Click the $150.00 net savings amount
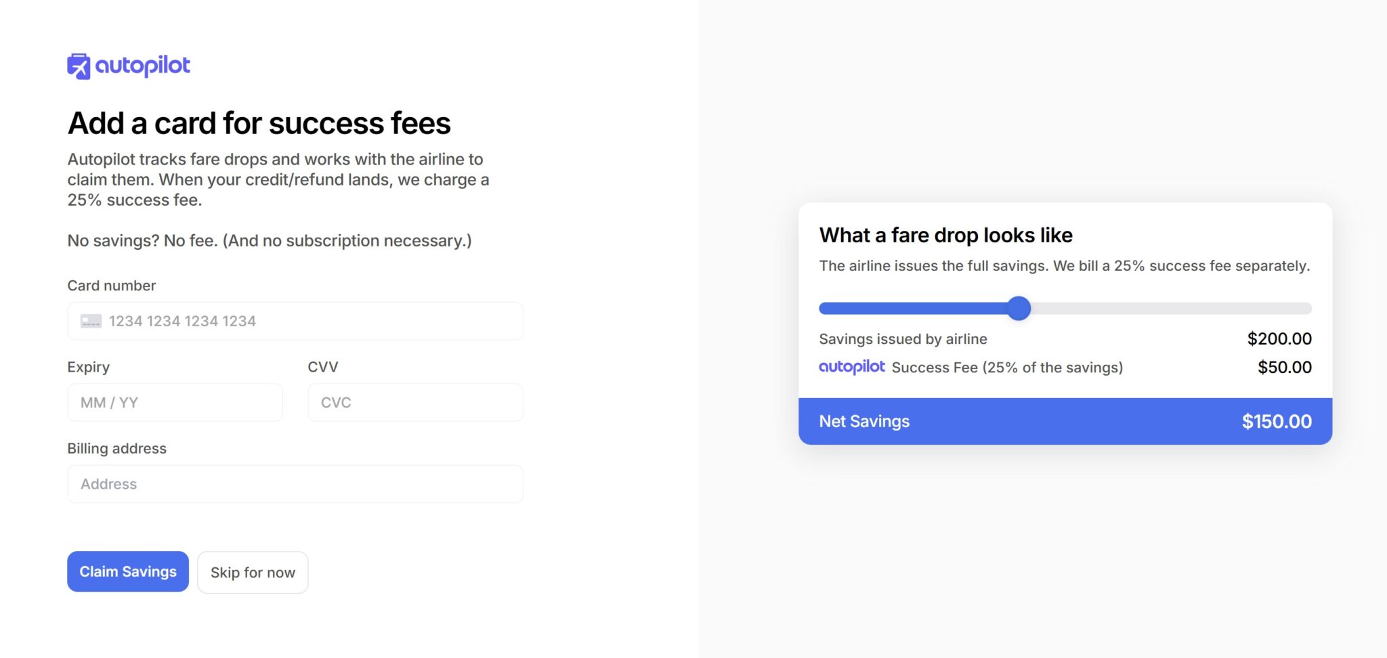1387x658 pixels. (x=1276, y=422)
